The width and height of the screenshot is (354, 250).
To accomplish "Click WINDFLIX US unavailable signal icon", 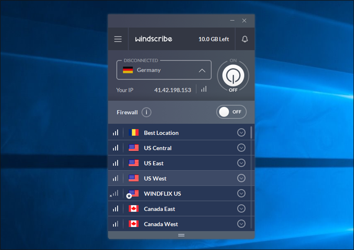I will pyautogui.click(x=114, y=194).
